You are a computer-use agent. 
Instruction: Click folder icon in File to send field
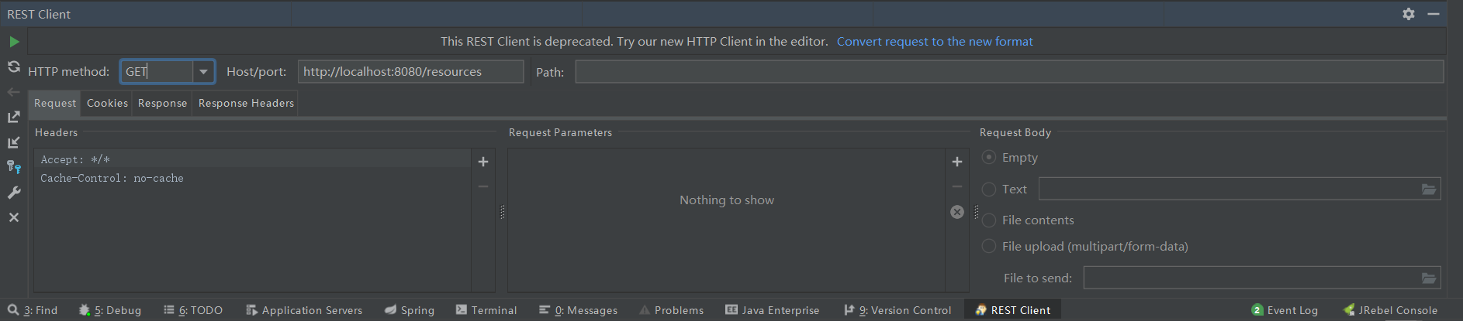coord(1429,278)
